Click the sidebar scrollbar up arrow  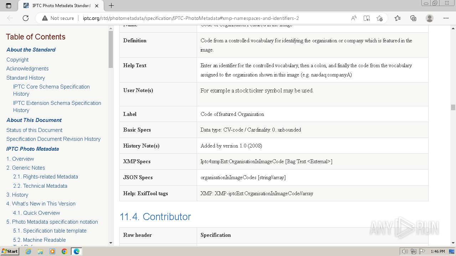click(x=111, y=28)
